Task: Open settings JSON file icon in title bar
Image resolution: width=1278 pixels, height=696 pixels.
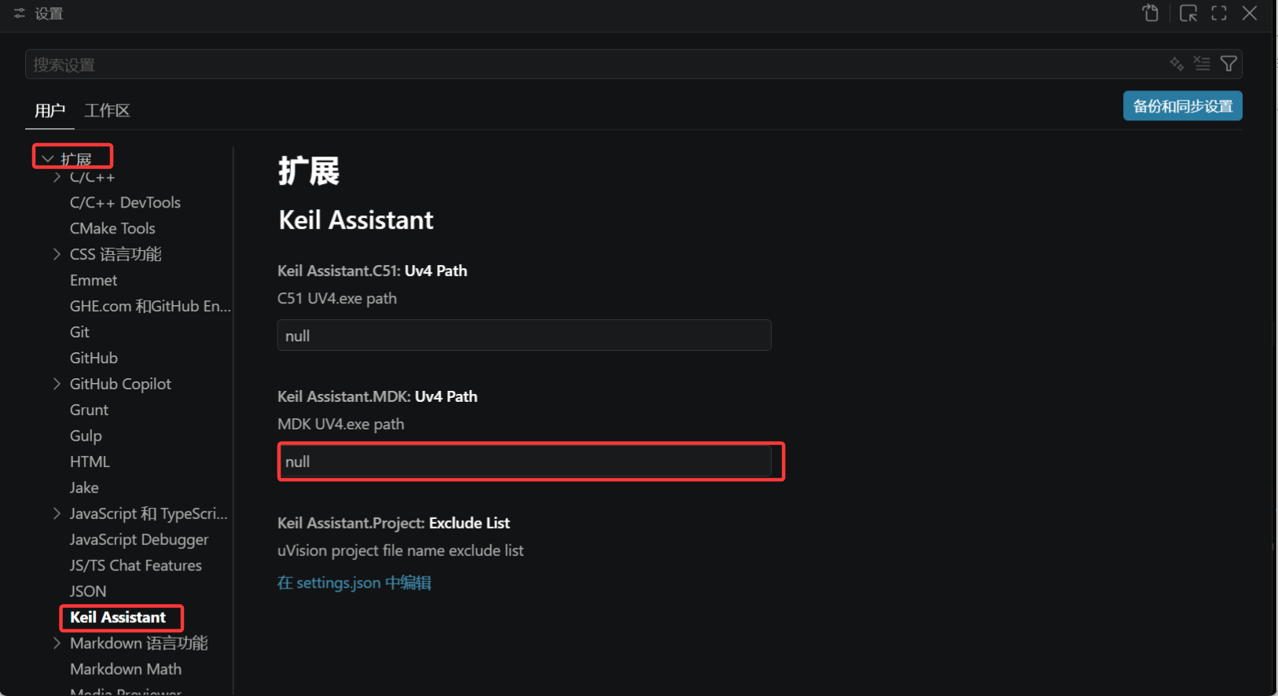Action: (1151, 13)
